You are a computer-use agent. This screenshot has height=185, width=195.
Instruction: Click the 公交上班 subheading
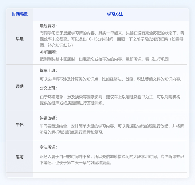tap(48, 88)
